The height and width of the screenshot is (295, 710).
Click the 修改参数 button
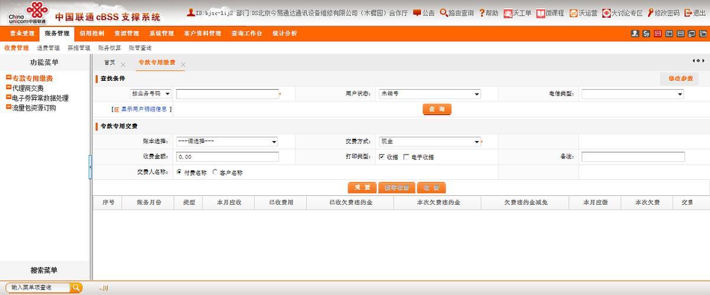click(680, 78)
